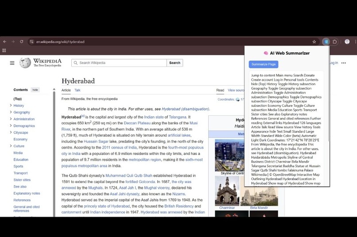This screenshot has width=357, height=237.
Task: Switch to the Talk tab
Action: (78, 90)
